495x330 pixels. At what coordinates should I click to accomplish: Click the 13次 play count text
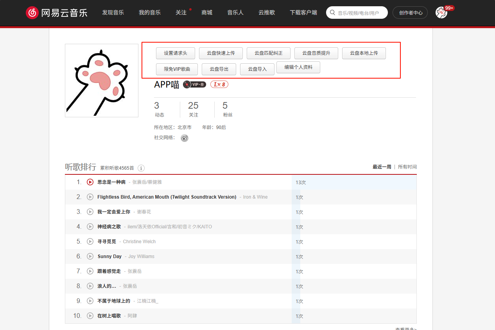coord(301,182)
